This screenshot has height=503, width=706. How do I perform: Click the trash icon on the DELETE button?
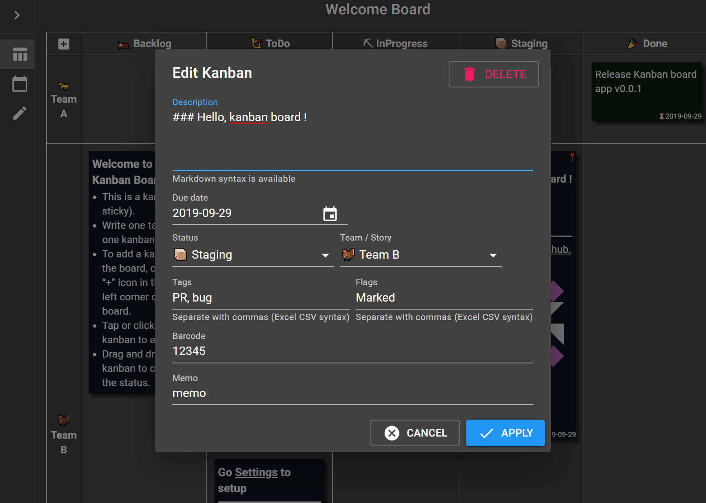[470, 74]
